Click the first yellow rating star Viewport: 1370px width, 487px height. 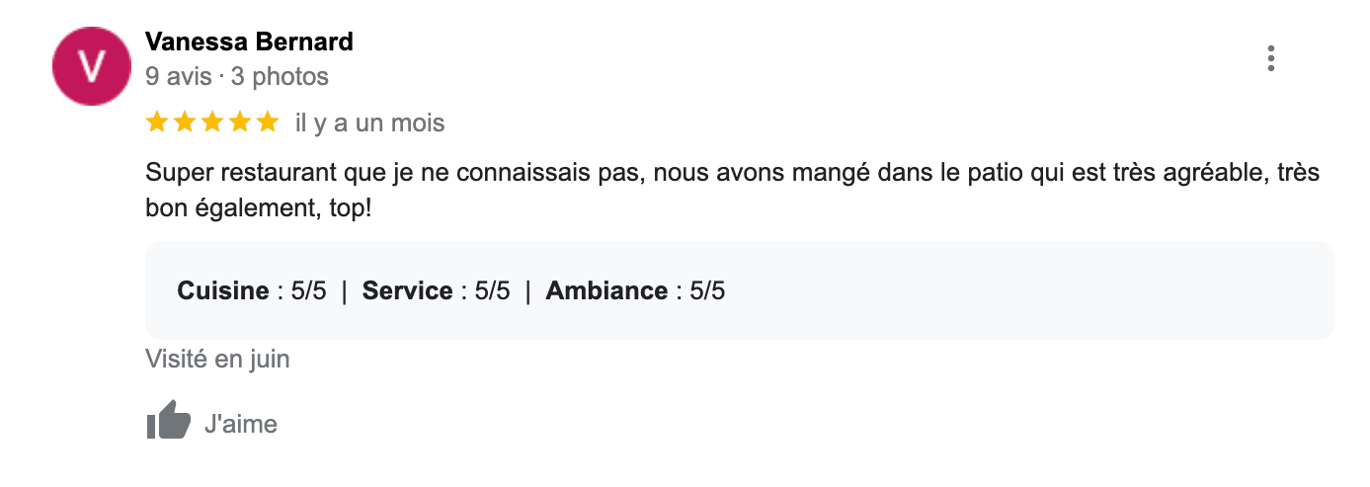156,122
